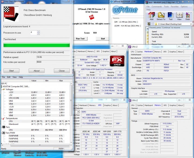The image size is (194, 158).
Task: Click the wPrime logo banner
Action: click(x=125, y=10)
